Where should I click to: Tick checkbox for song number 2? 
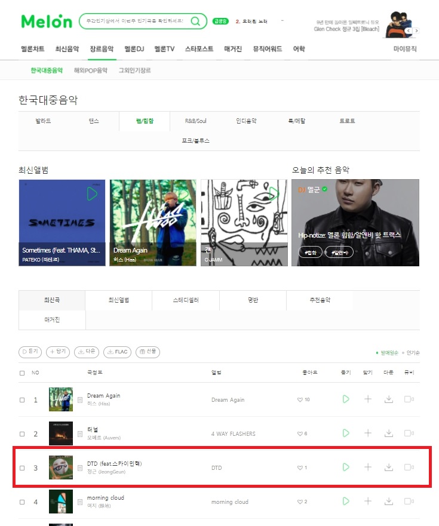click(x=22, y=433)
